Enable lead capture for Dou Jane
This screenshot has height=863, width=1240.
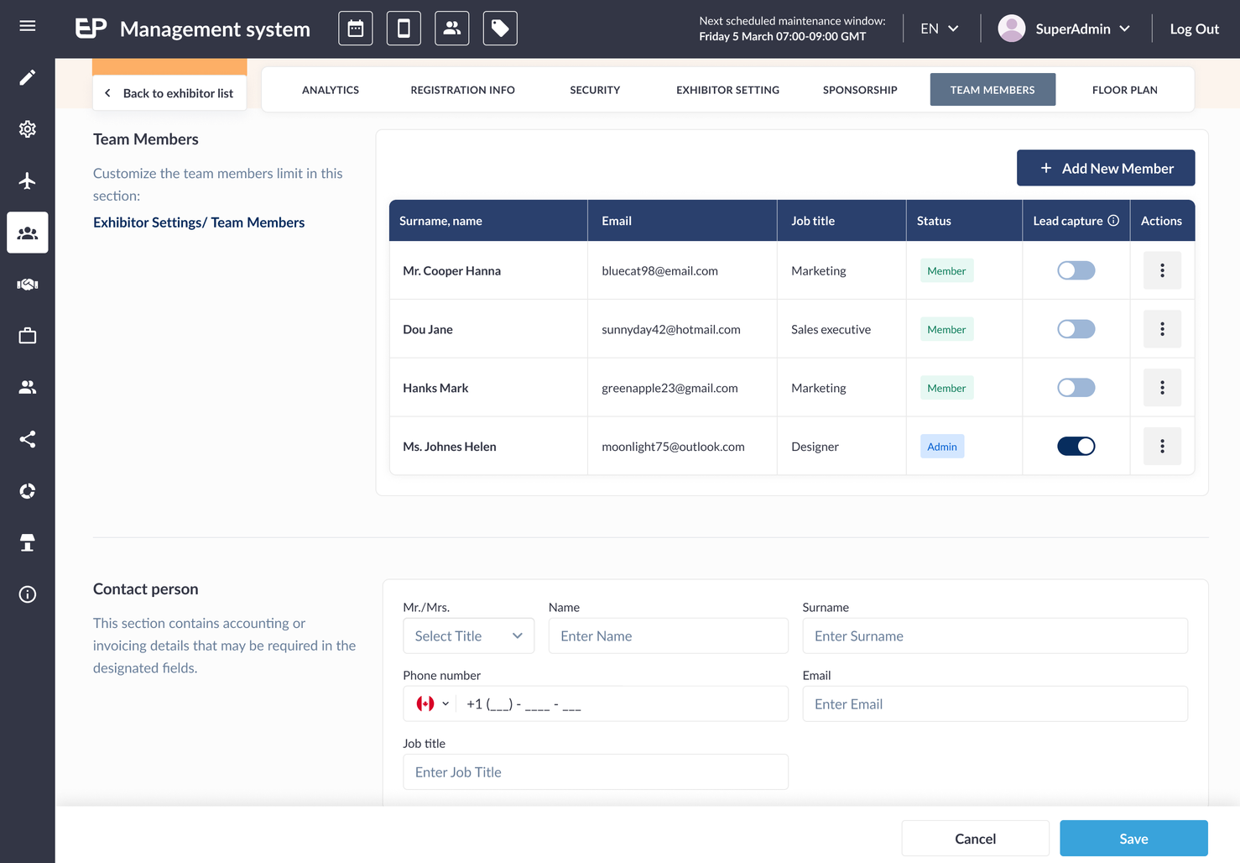coord(1076,329)
